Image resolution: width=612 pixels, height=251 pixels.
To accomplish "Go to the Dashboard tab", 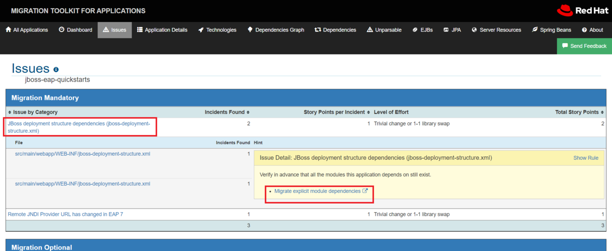I will coord(75,30).
